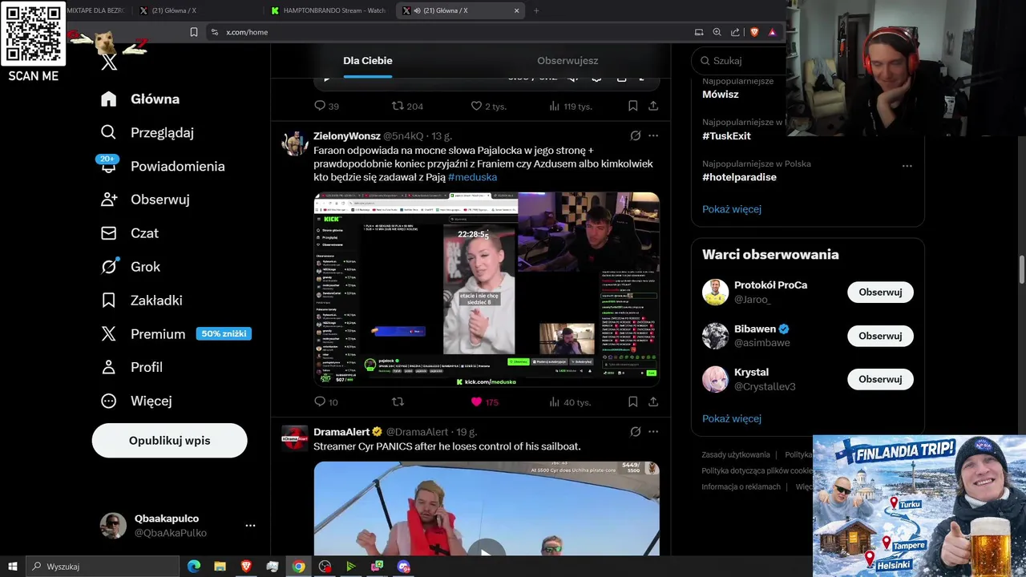Screen dimensions: 1026x577
Task: Open a new browser tab
Action: coord(536,10)
